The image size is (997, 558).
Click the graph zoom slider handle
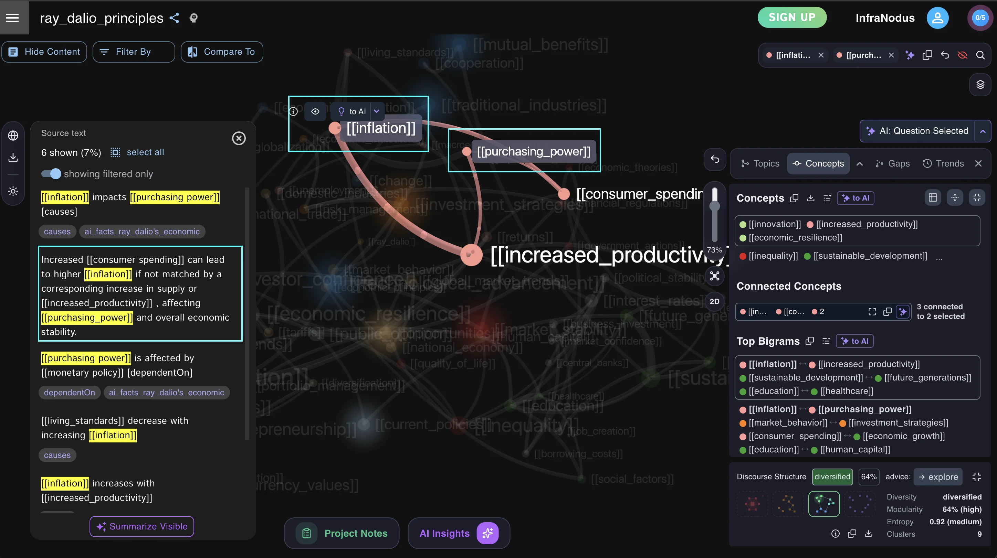coord(714,206)
